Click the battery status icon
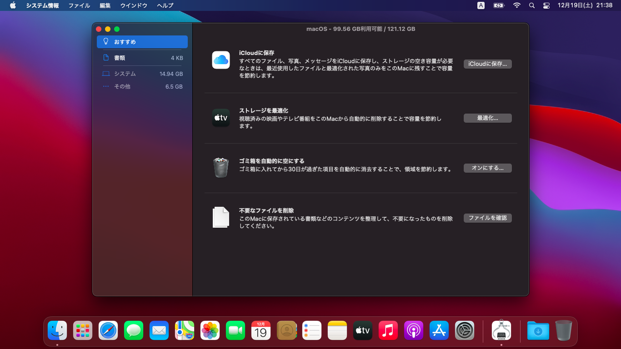This screenshot has width=621, height=349. pyautogui.click(x=499, y=5)
